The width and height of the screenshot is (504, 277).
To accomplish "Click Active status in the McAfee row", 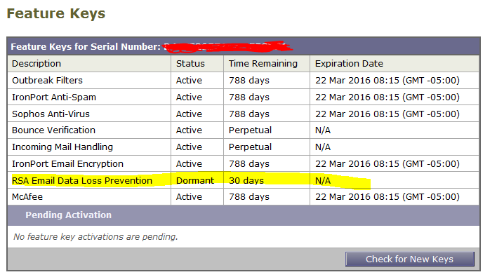I will point(189,197).
